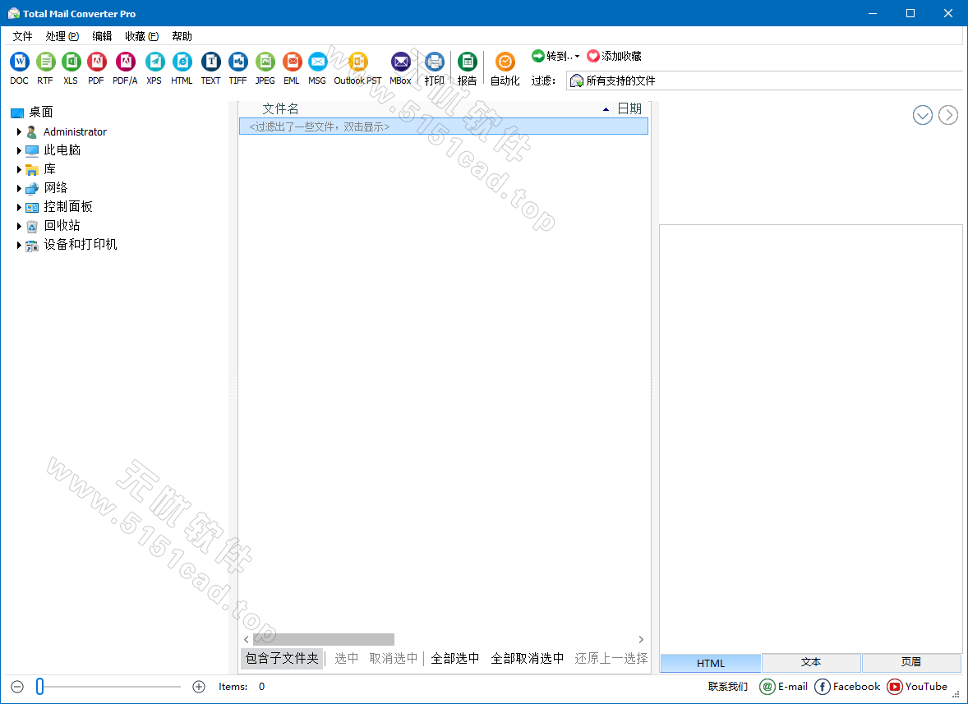968x704 pixels.
Task: Open the 自动化 automation tool
Action: click(x=505, y=62)
